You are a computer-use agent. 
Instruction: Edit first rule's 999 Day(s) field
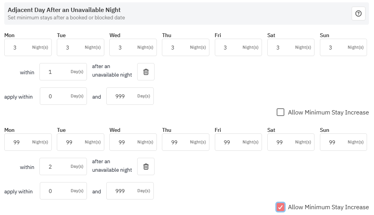(130, 96)
